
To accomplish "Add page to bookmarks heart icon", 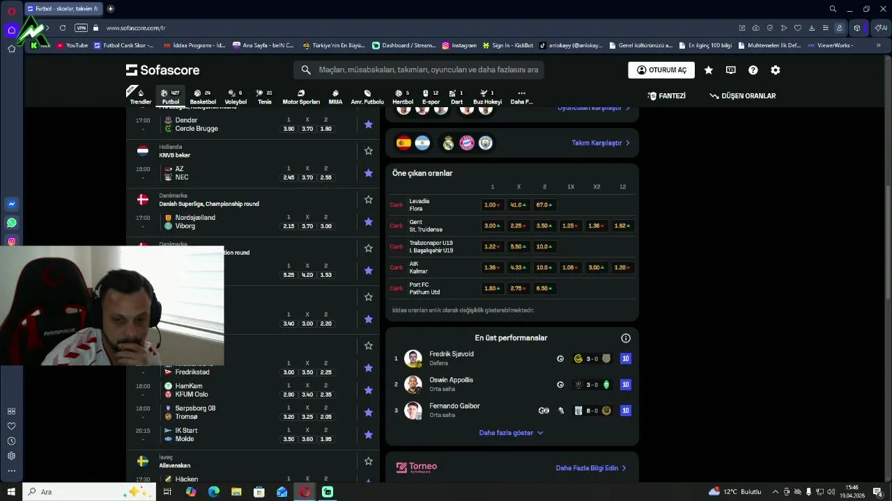I will 798,28.
